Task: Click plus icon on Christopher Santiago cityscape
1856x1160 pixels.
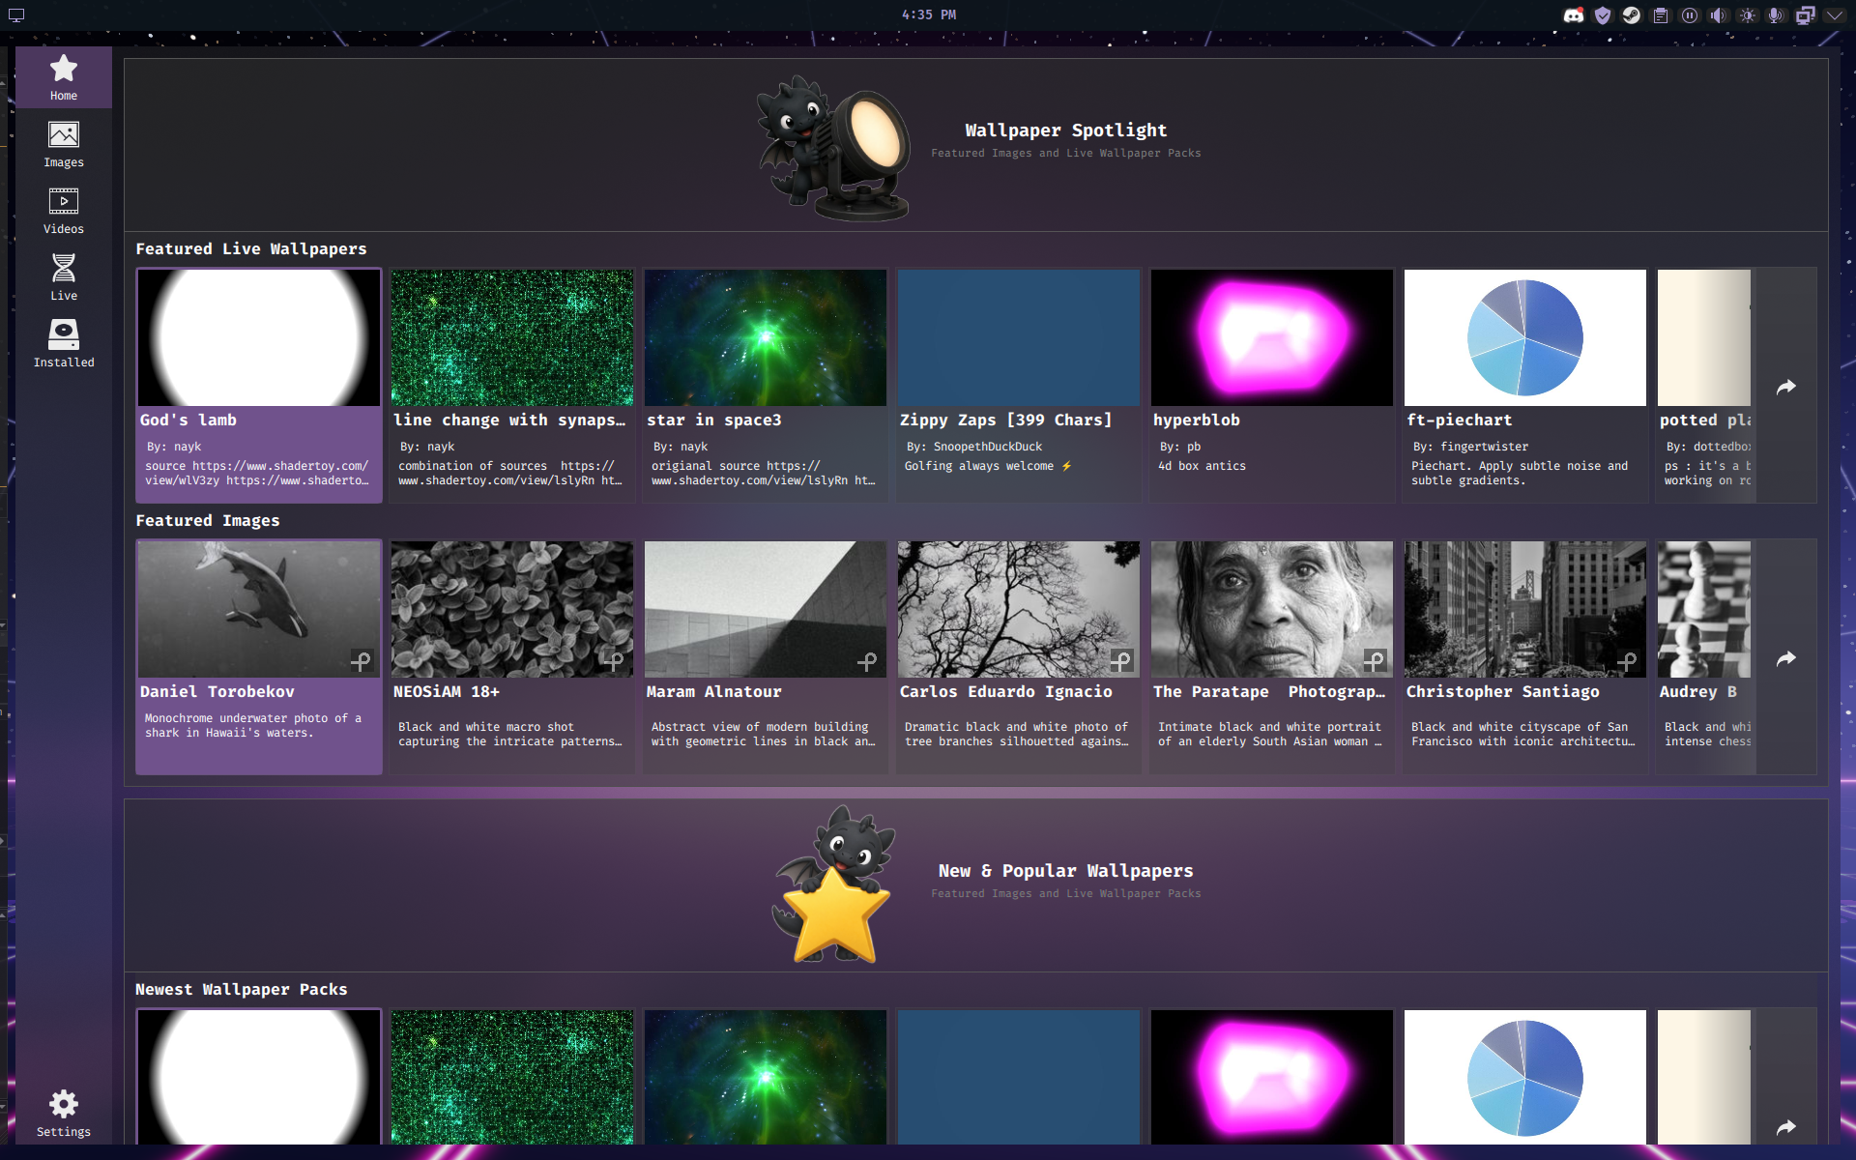Action: click(1627, 661)
